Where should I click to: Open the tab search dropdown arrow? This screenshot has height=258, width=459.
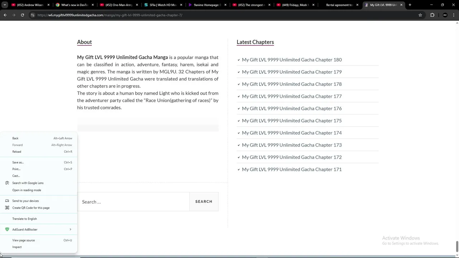tap(5, 5)
